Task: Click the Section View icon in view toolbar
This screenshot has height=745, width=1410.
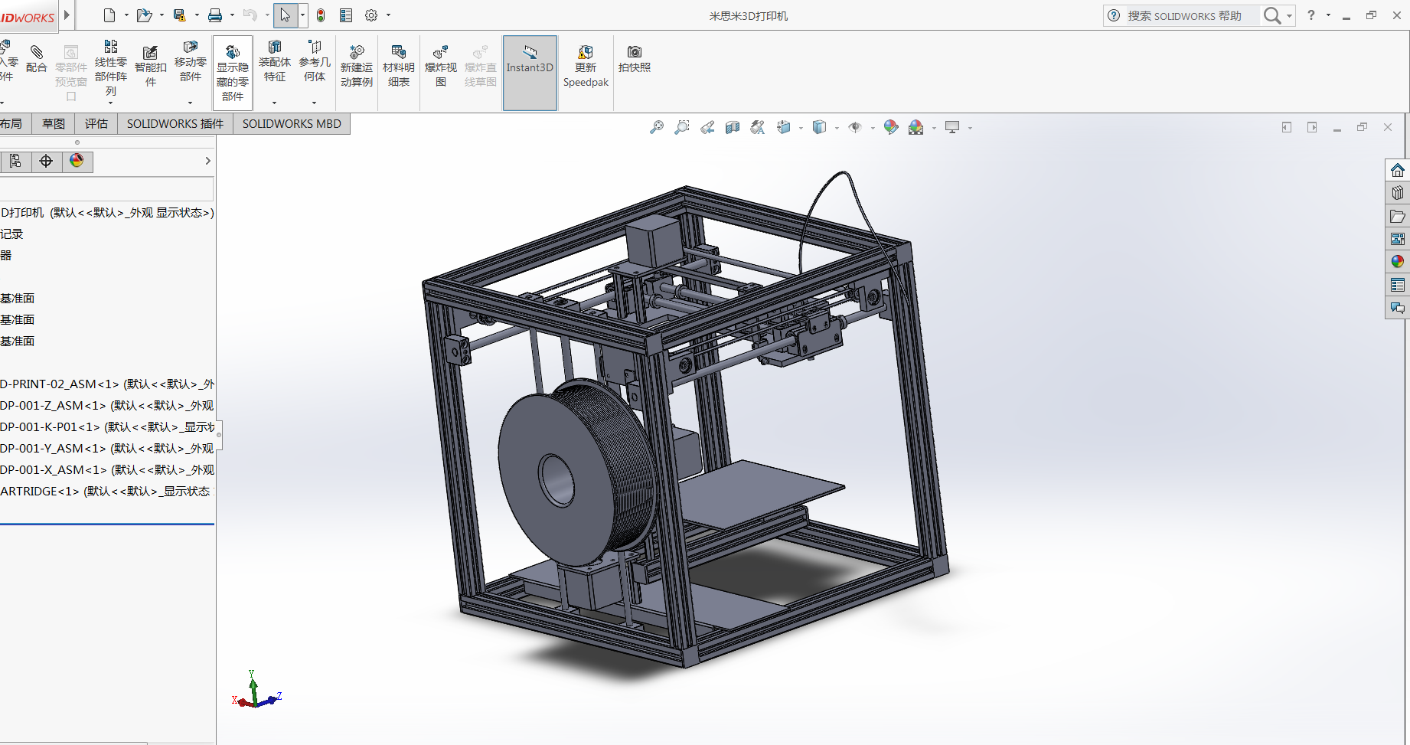Action: coord(733,128)
